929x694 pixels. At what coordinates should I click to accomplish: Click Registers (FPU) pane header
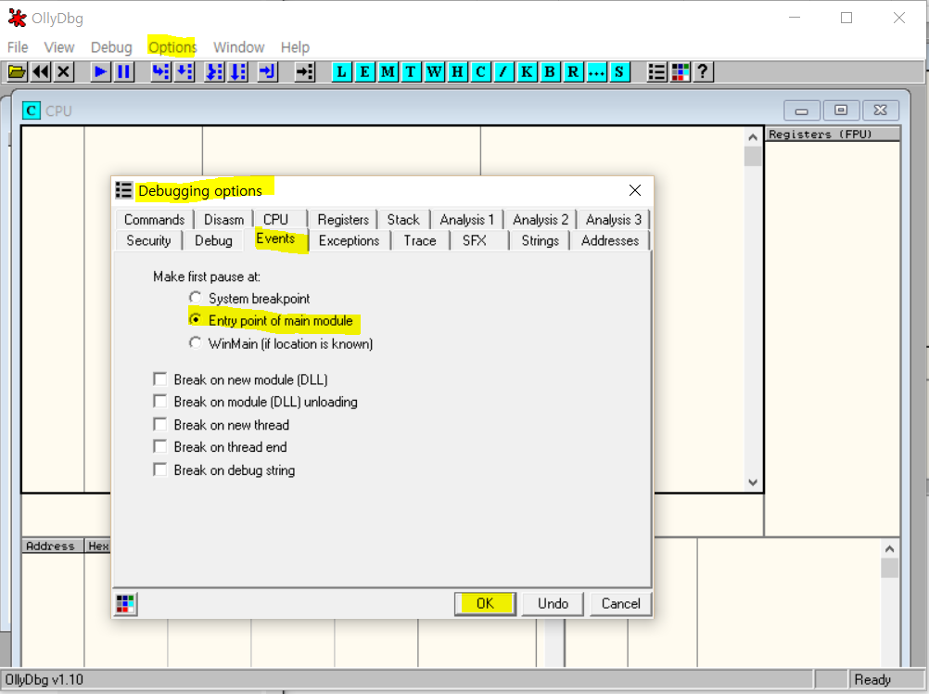coord(833,134)
